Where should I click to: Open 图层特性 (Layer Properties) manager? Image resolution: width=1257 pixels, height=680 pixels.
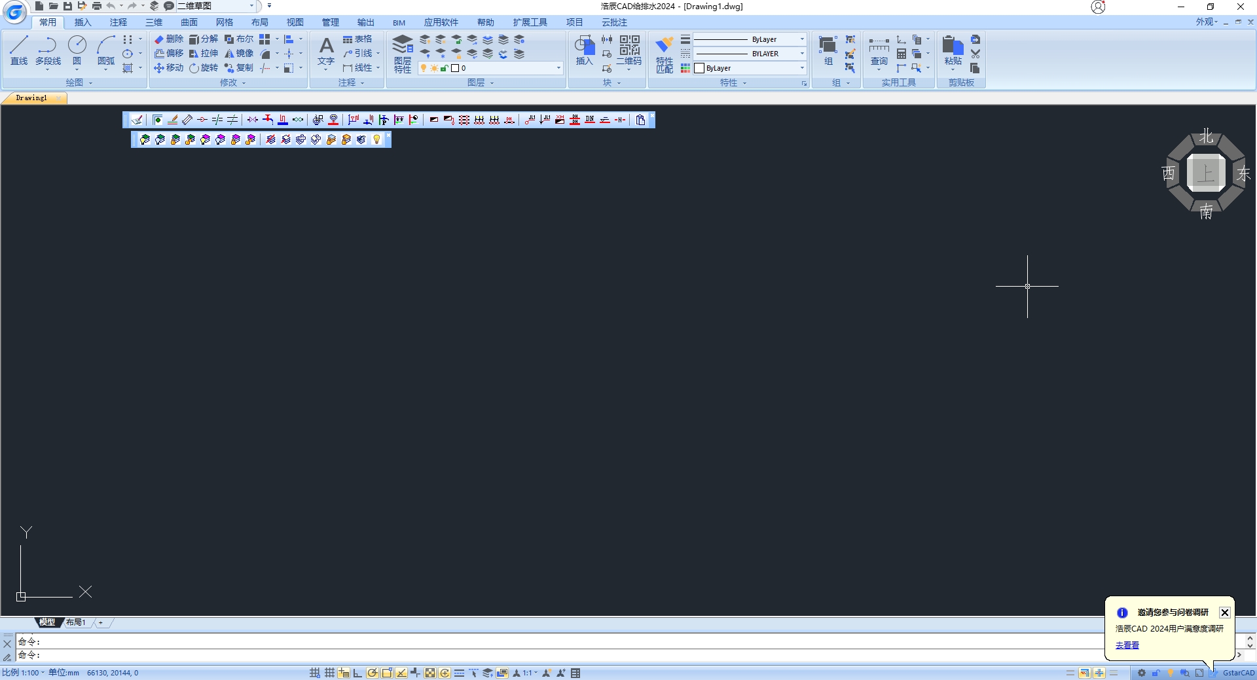tap(403, 54)
